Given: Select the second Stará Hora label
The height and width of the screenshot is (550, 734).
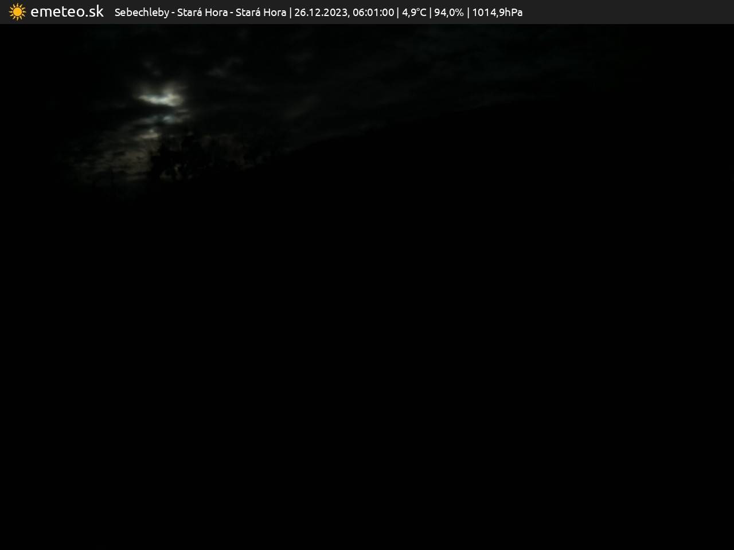Looking at the screenshot, I should click(x=261, y=12).
